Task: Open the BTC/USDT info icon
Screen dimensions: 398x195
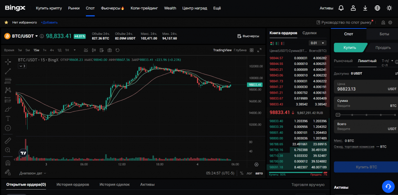Action: point(42,36)
